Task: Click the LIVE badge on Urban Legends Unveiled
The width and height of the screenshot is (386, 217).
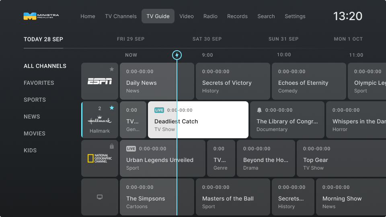Action: click(131, 149)
